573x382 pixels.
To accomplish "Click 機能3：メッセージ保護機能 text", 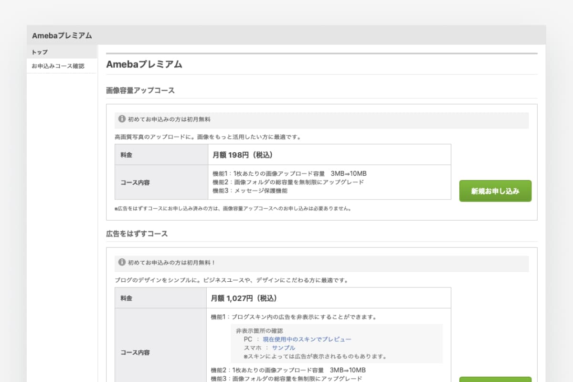I will click(x=250, y=191).
